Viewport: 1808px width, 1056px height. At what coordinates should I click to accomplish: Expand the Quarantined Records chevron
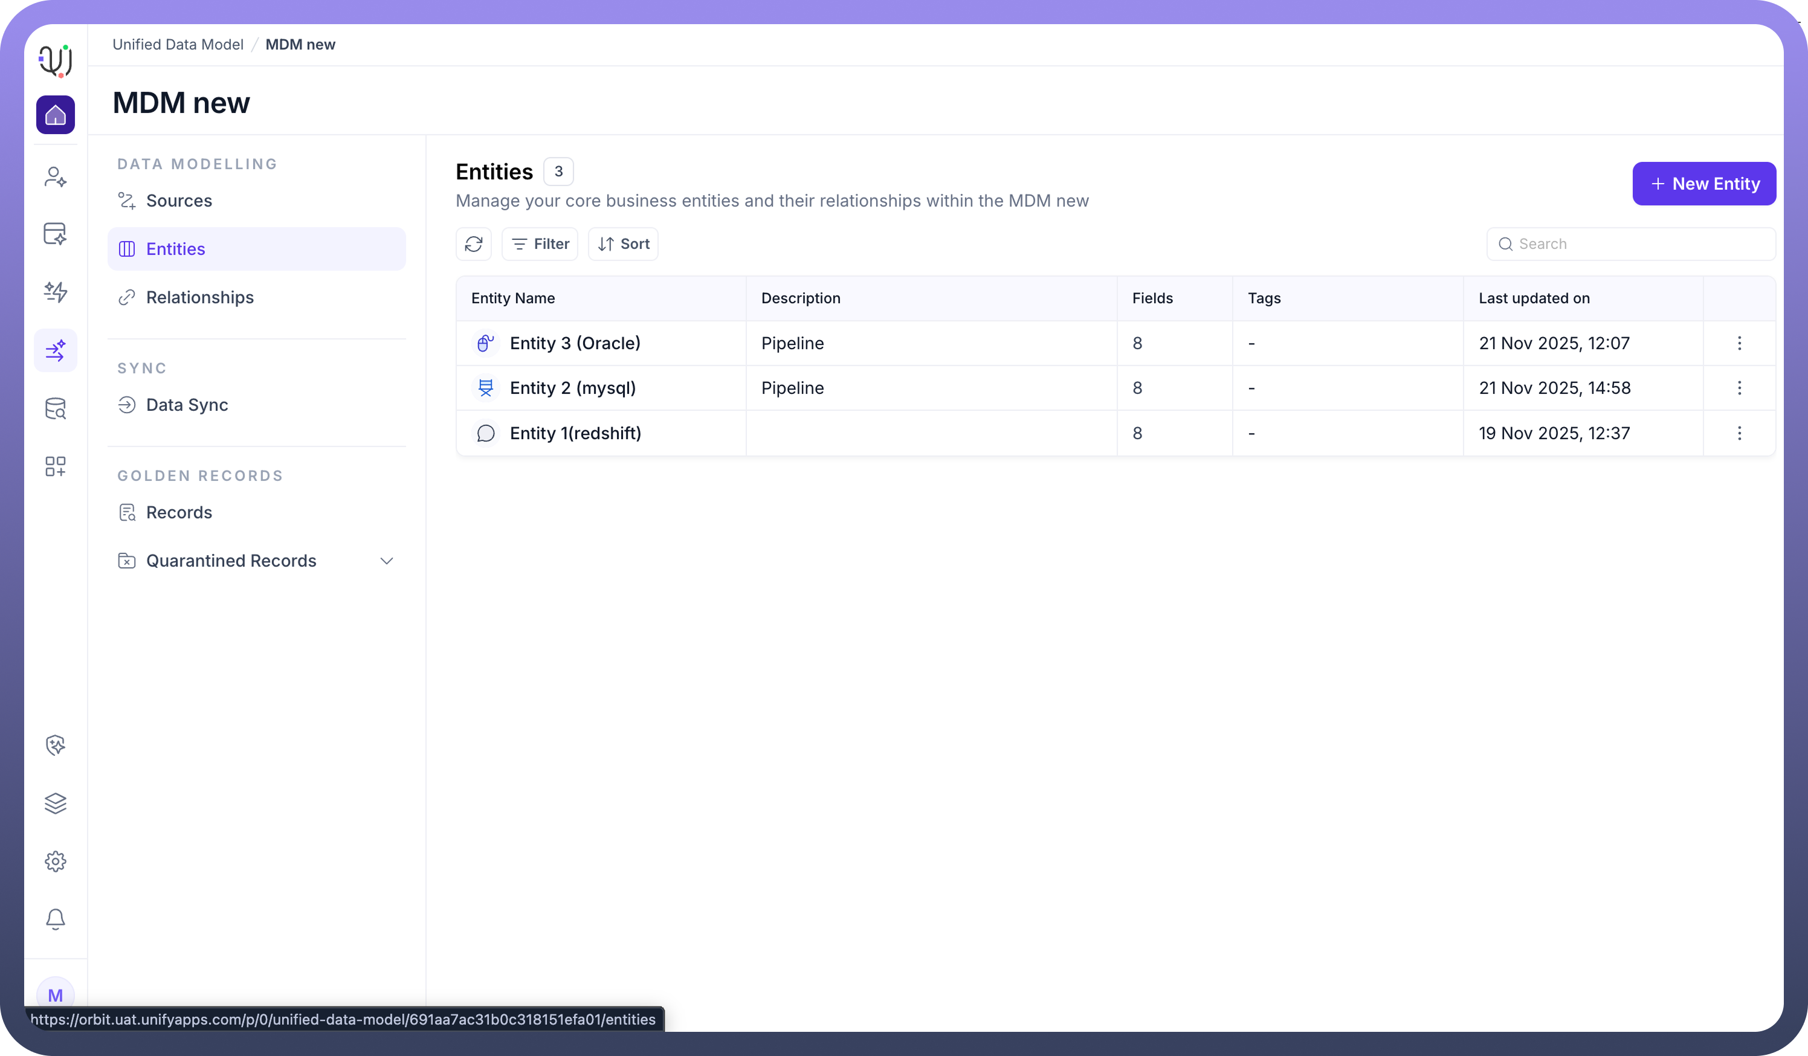click(387, 561)
